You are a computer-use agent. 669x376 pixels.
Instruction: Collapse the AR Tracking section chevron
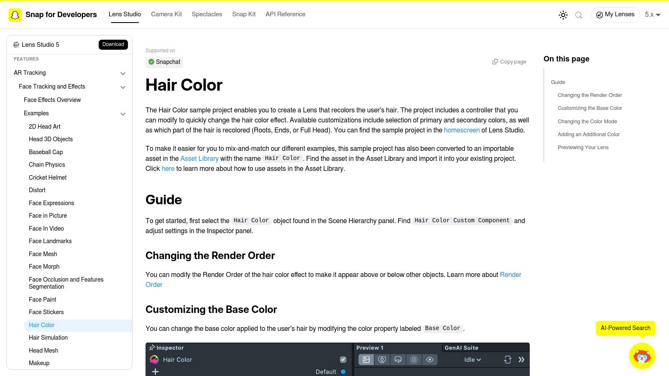point(123,74)
